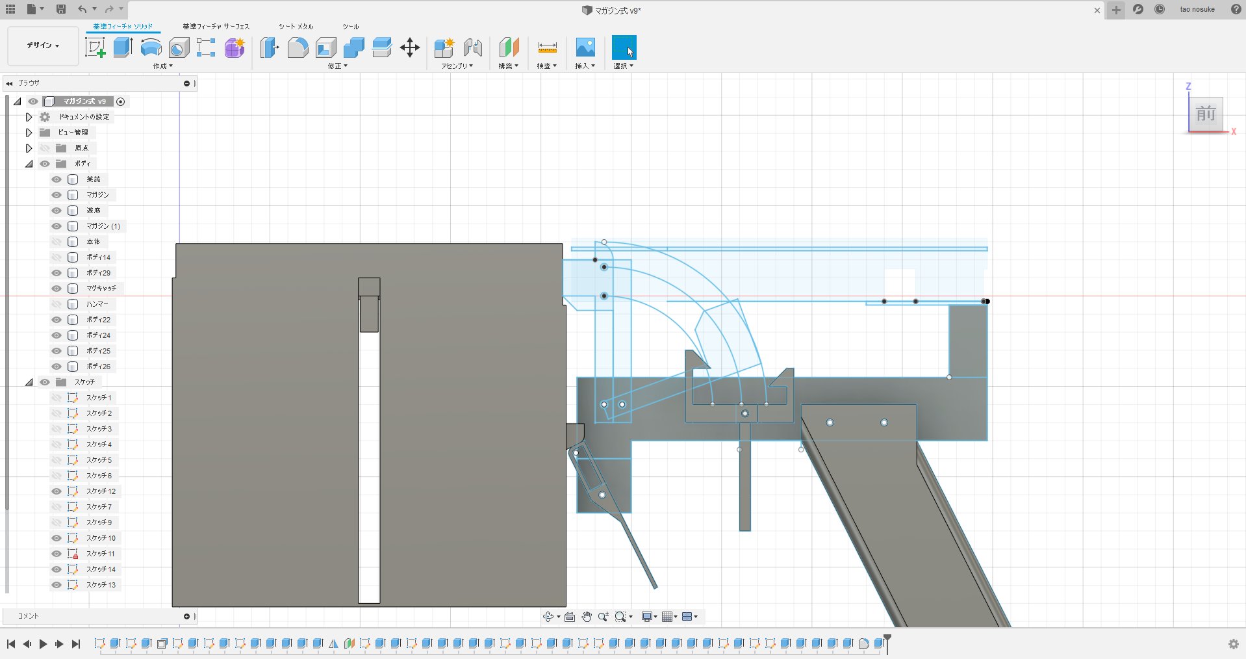The width and height of the screenshot is (1246, 659).
Task: Open the 作成 dropdown menu
Action: [x=162, y=66]
